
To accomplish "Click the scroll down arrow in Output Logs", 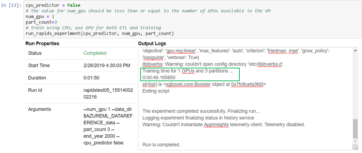I will tap(355, 147).
